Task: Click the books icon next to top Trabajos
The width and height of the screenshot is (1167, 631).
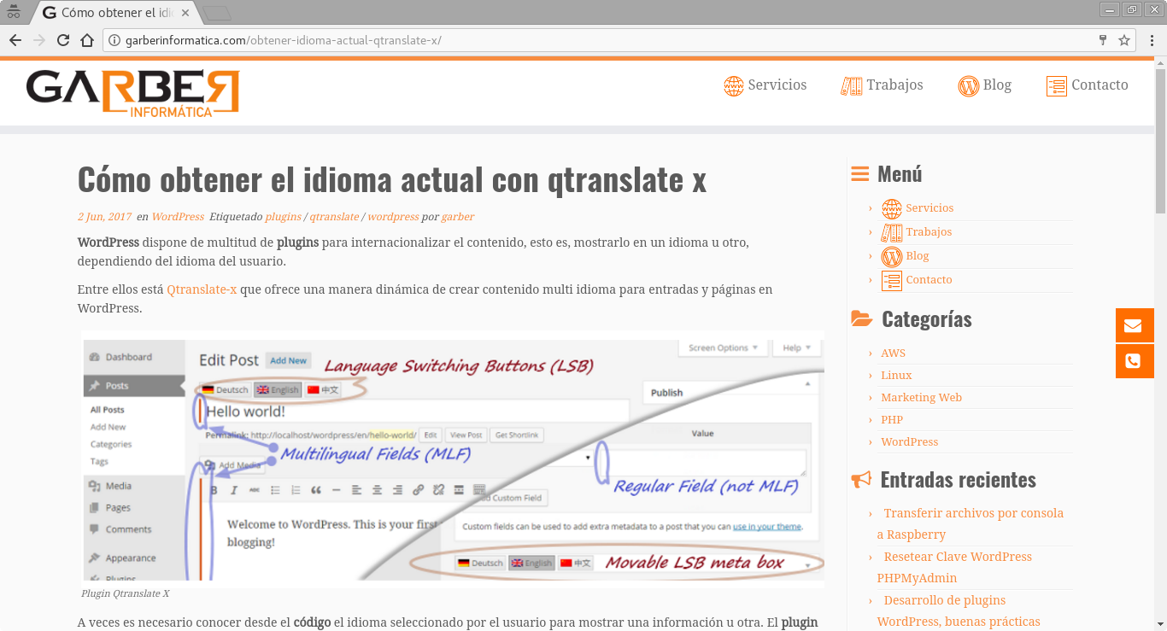Action: (852, 86)
